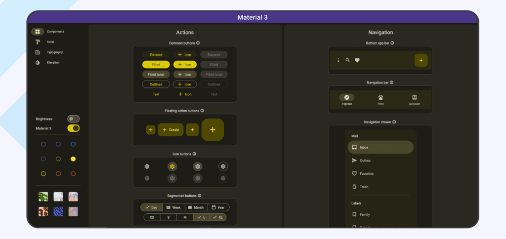Click the yellow Filled button
The height and width of the screenshot is (239, 506).
coord(156,65)
